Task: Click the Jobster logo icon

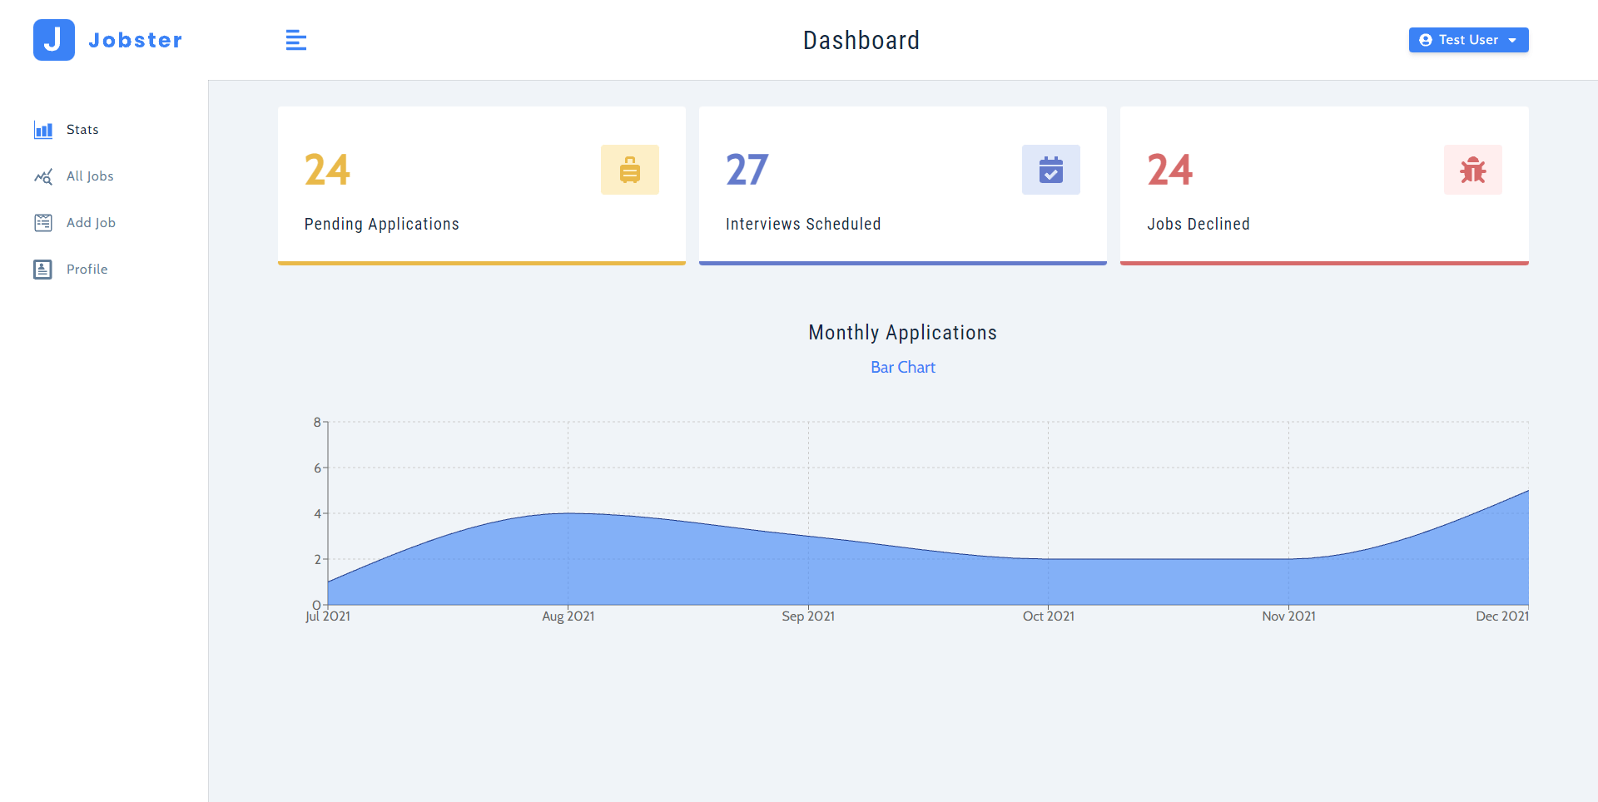Action: click(54, 40)
